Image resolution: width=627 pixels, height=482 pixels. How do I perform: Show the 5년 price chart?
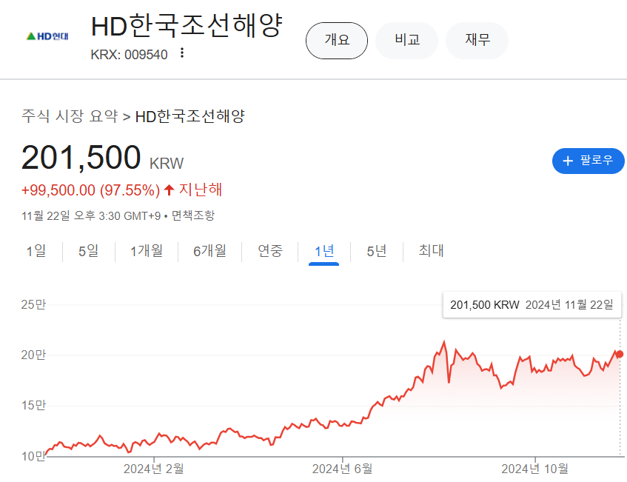coord(377,251)
